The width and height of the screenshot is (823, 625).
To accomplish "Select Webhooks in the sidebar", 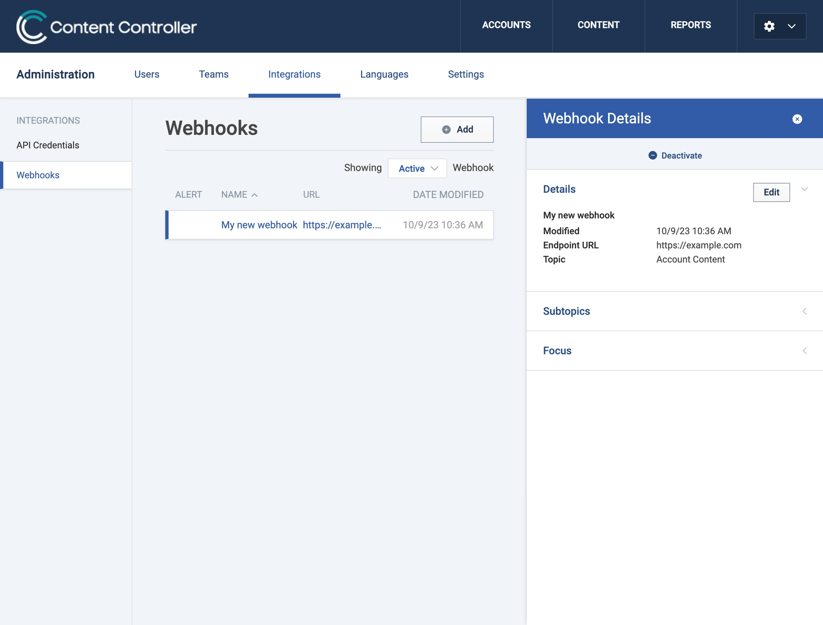I will click(66, 175).
